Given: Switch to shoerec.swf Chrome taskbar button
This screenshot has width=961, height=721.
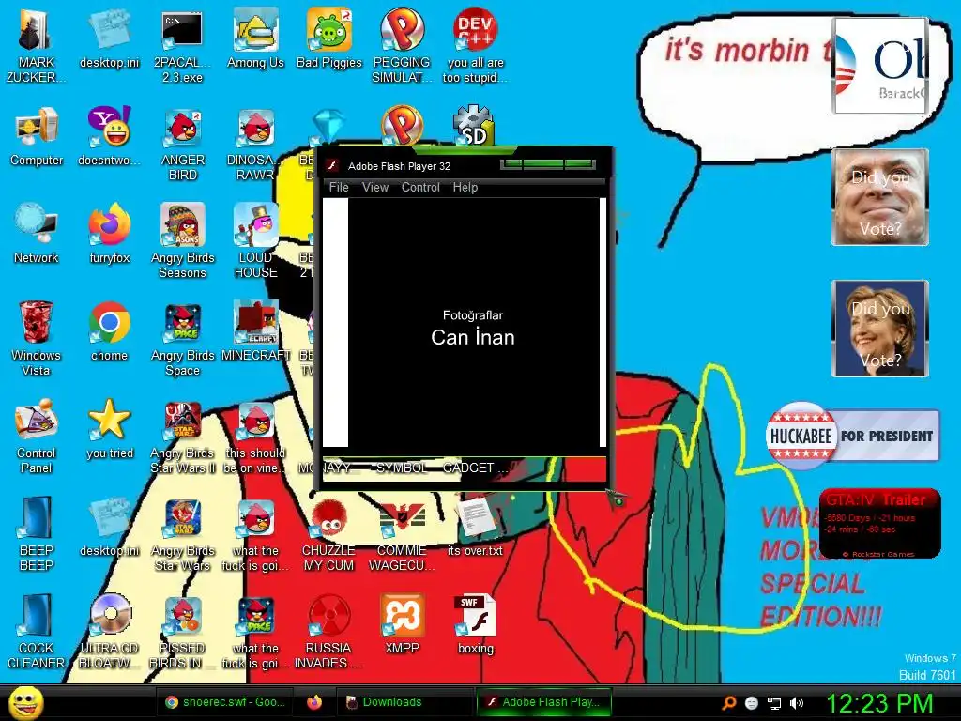Looking at the screenshot, I should pos(224,702).
